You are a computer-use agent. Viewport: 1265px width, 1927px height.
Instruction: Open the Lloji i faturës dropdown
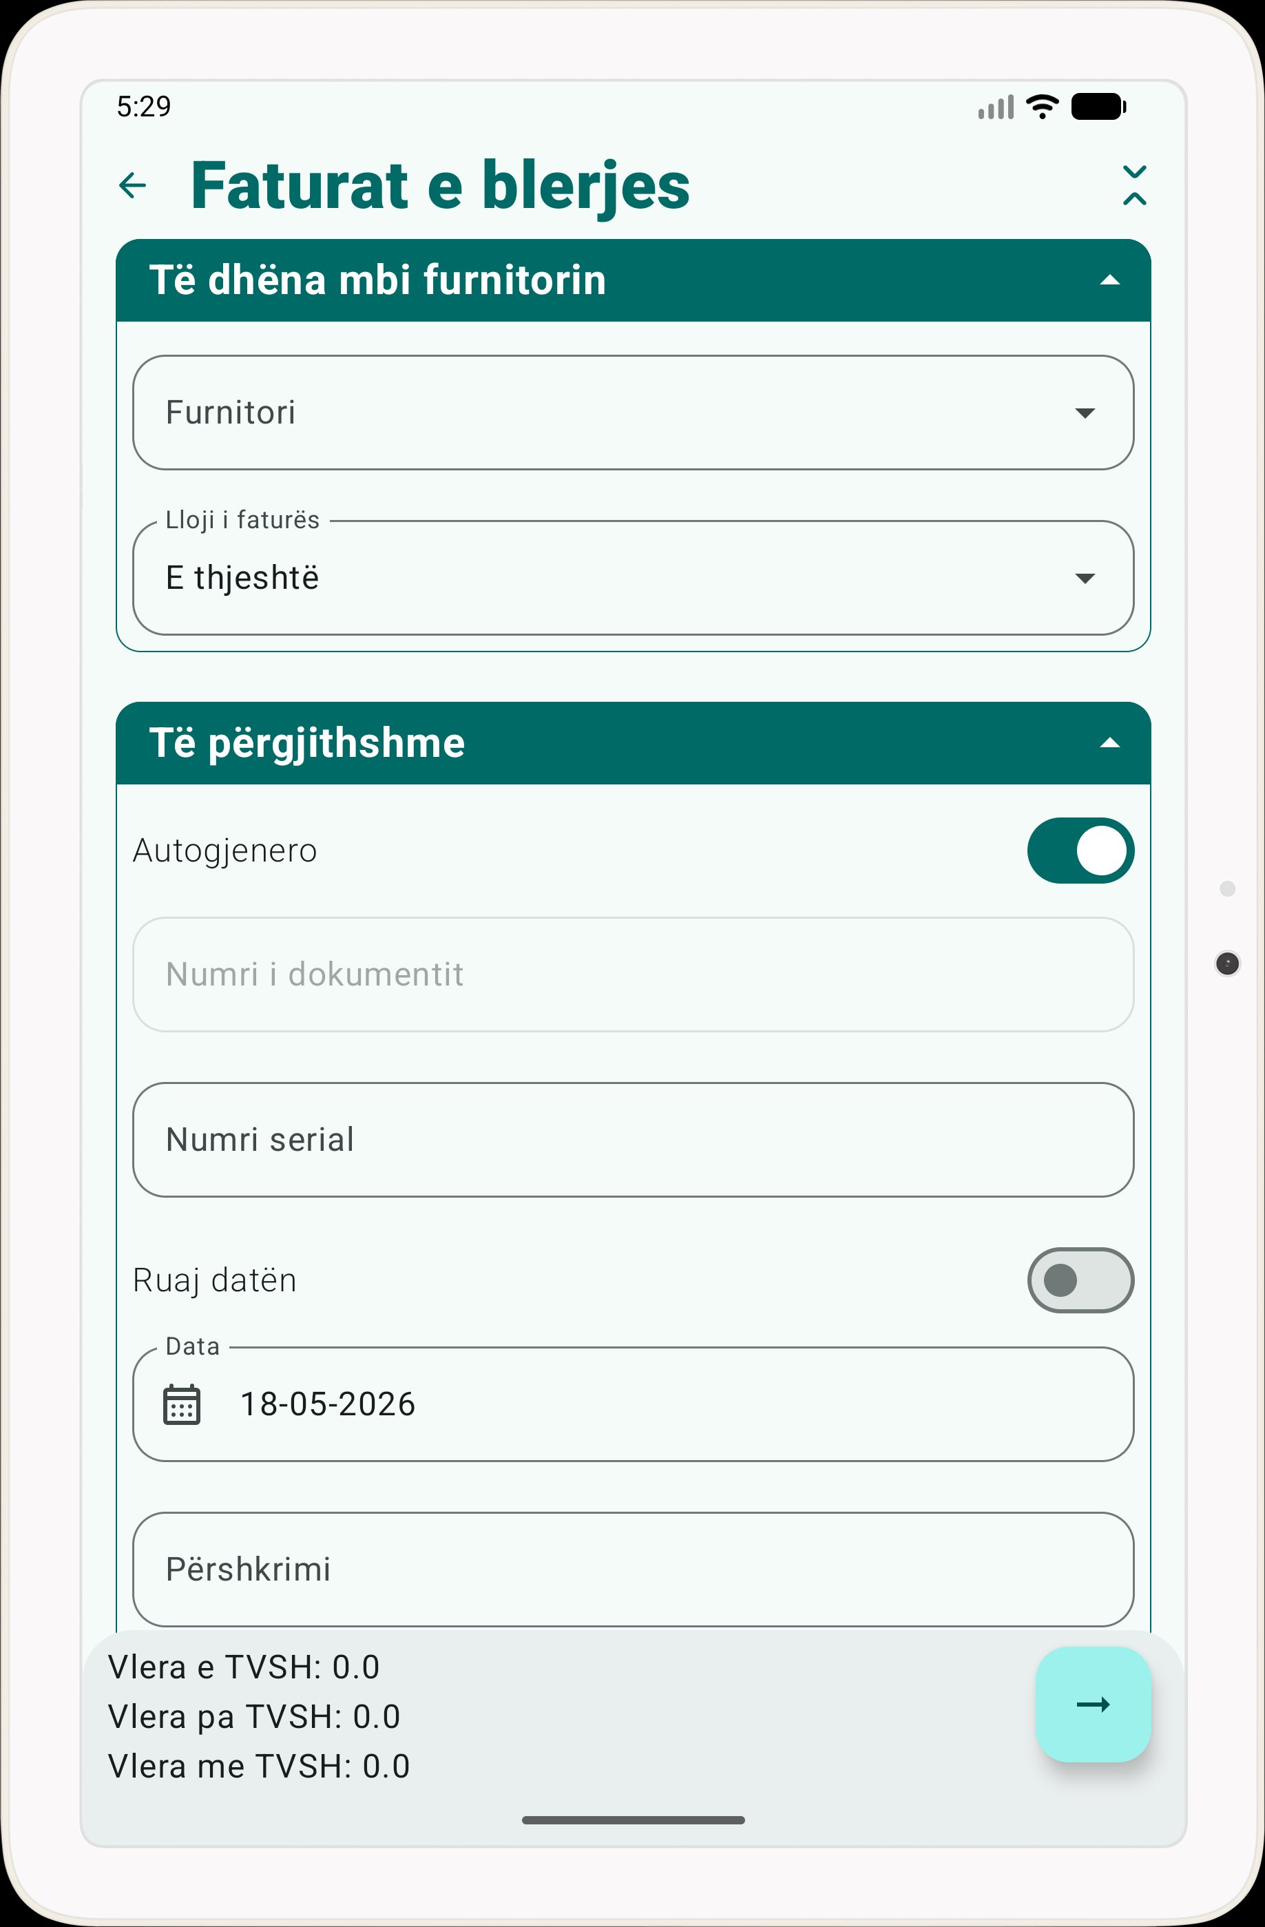point(633,577)
